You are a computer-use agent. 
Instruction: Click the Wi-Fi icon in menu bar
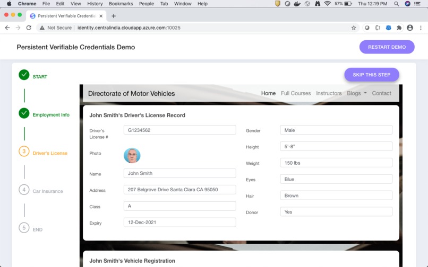coord(327,4)
